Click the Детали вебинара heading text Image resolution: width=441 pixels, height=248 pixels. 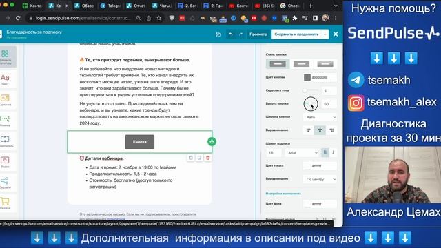click(104, 158)
